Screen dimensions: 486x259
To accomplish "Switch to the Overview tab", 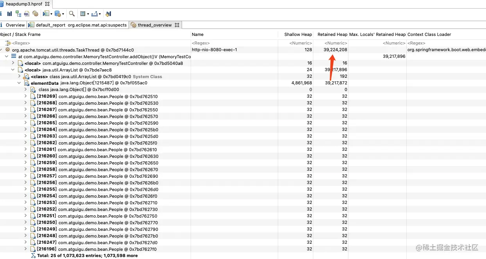I will [x=13, y=25].
